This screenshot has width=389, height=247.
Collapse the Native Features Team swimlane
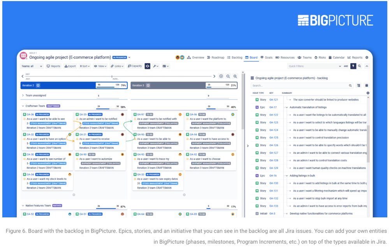23,206
